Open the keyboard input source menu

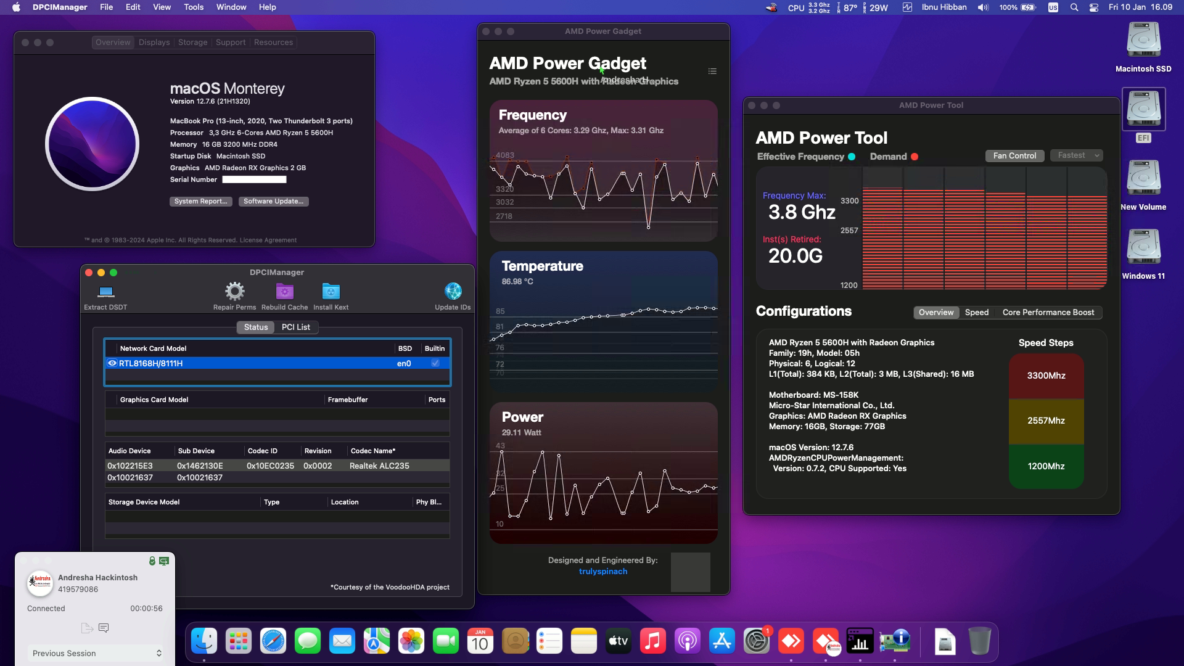click(x=1053, y=7)
